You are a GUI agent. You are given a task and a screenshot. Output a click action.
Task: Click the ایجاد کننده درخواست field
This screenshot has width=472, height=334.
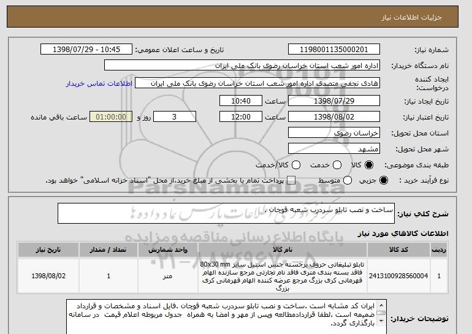click(x=257, y=83)
